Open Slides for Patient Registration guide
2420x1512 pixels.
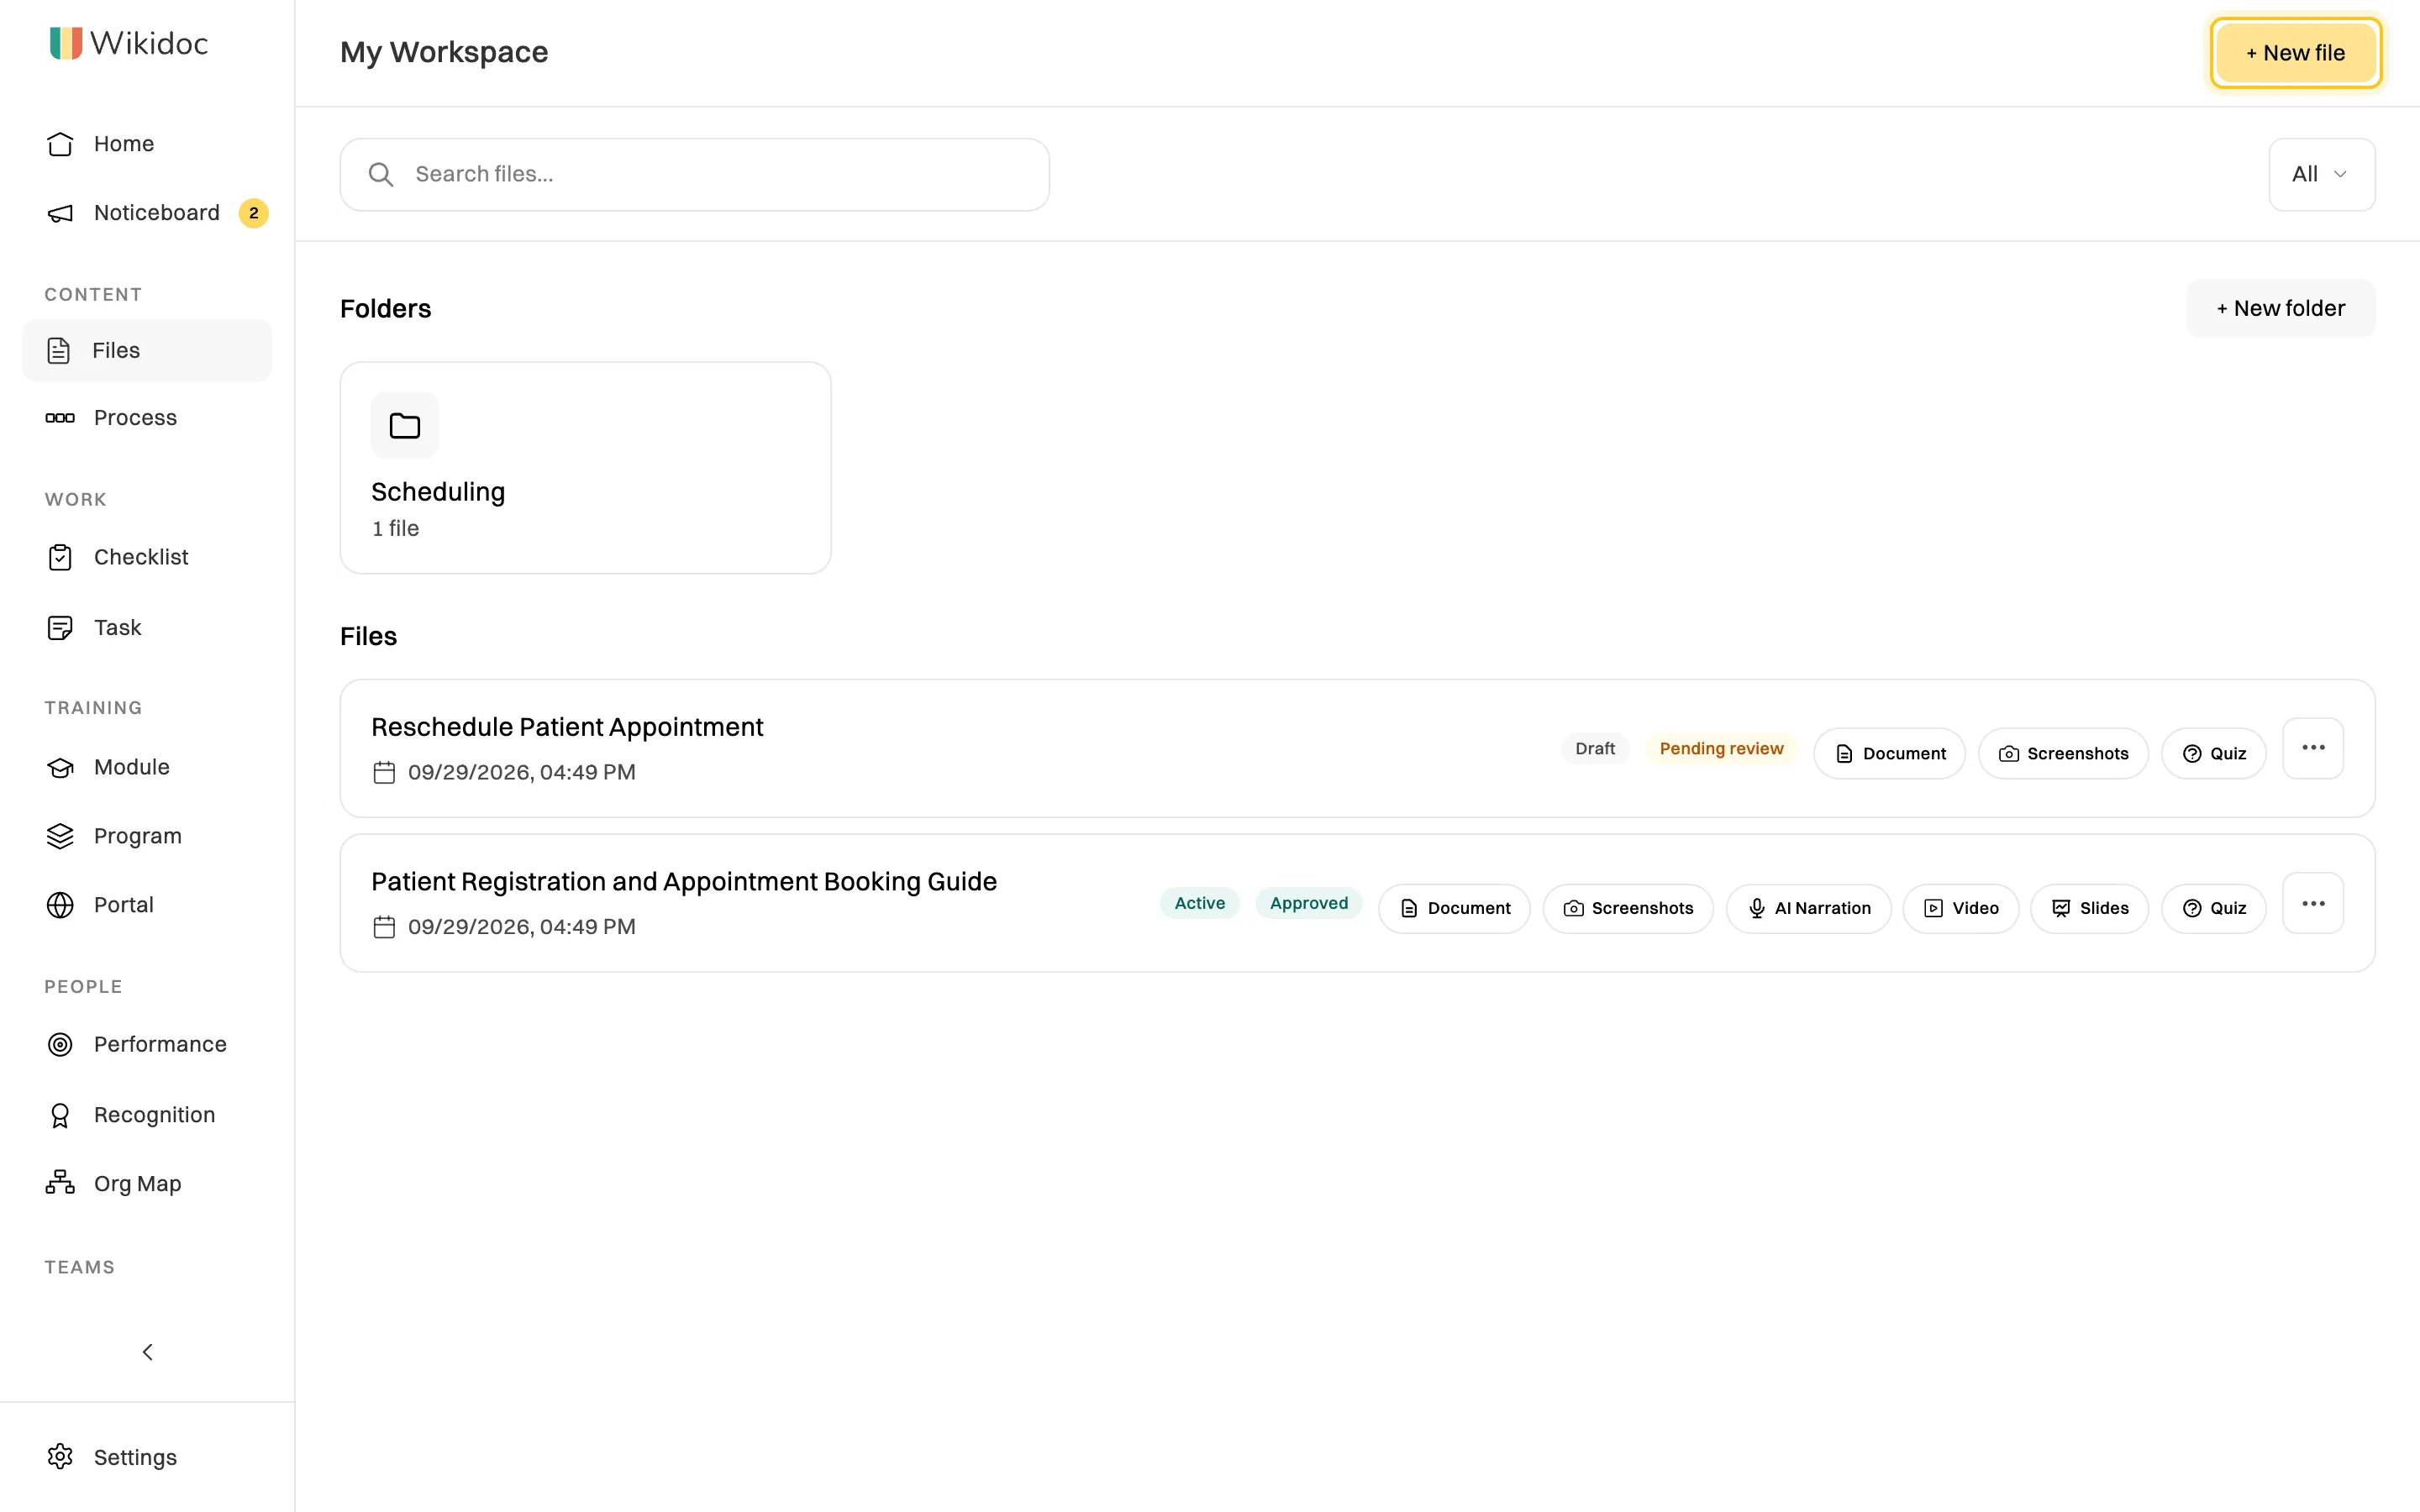click(2089, 909)
